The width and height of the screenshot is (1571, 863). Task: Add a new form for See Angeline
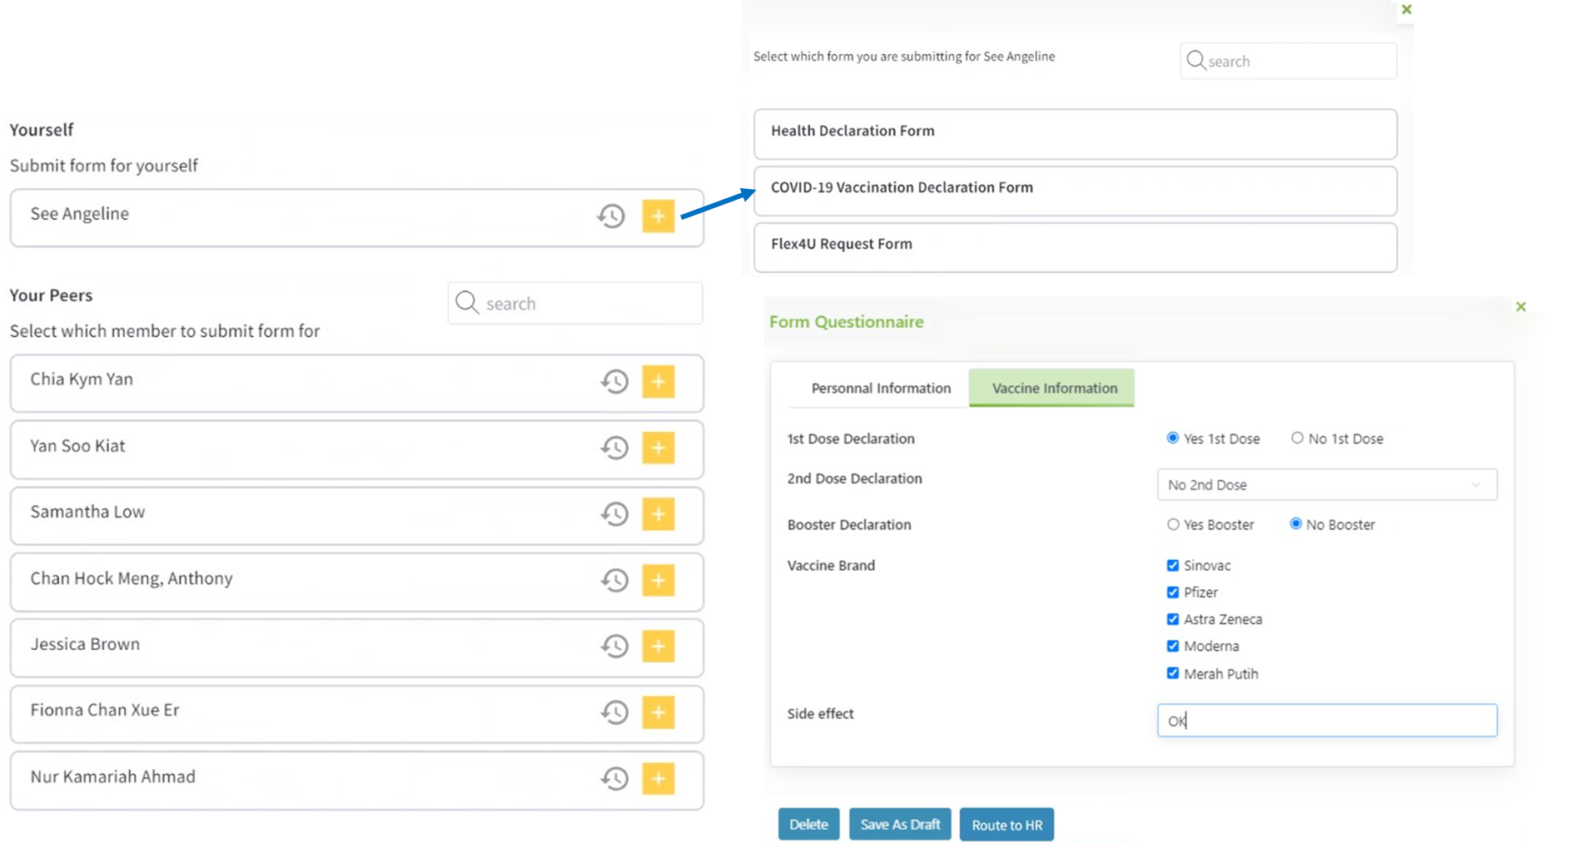pyautogui.click(x=658, y=216)
